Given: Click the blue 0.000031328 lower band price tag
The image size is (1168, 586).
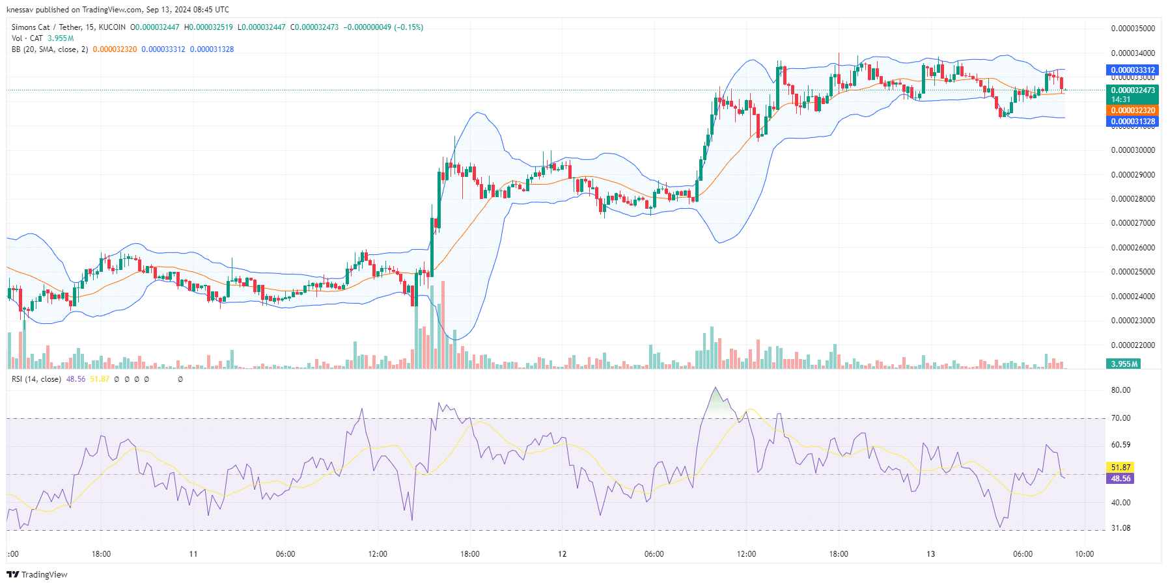Looking at the screenshot, I should (x=1132, y=122).
